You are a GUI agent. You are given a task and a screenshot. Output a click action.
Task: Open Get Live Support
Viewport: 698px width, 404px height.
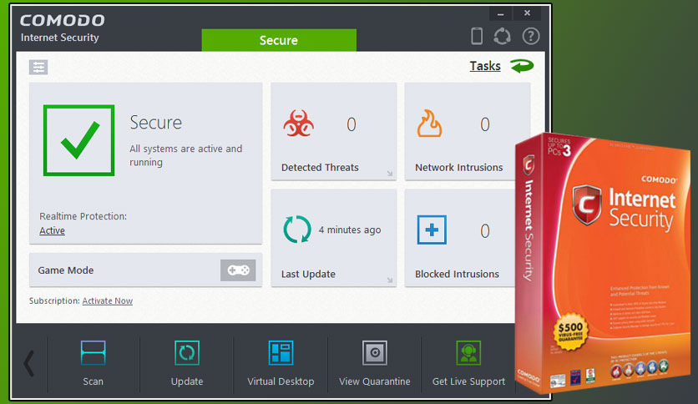468,363
